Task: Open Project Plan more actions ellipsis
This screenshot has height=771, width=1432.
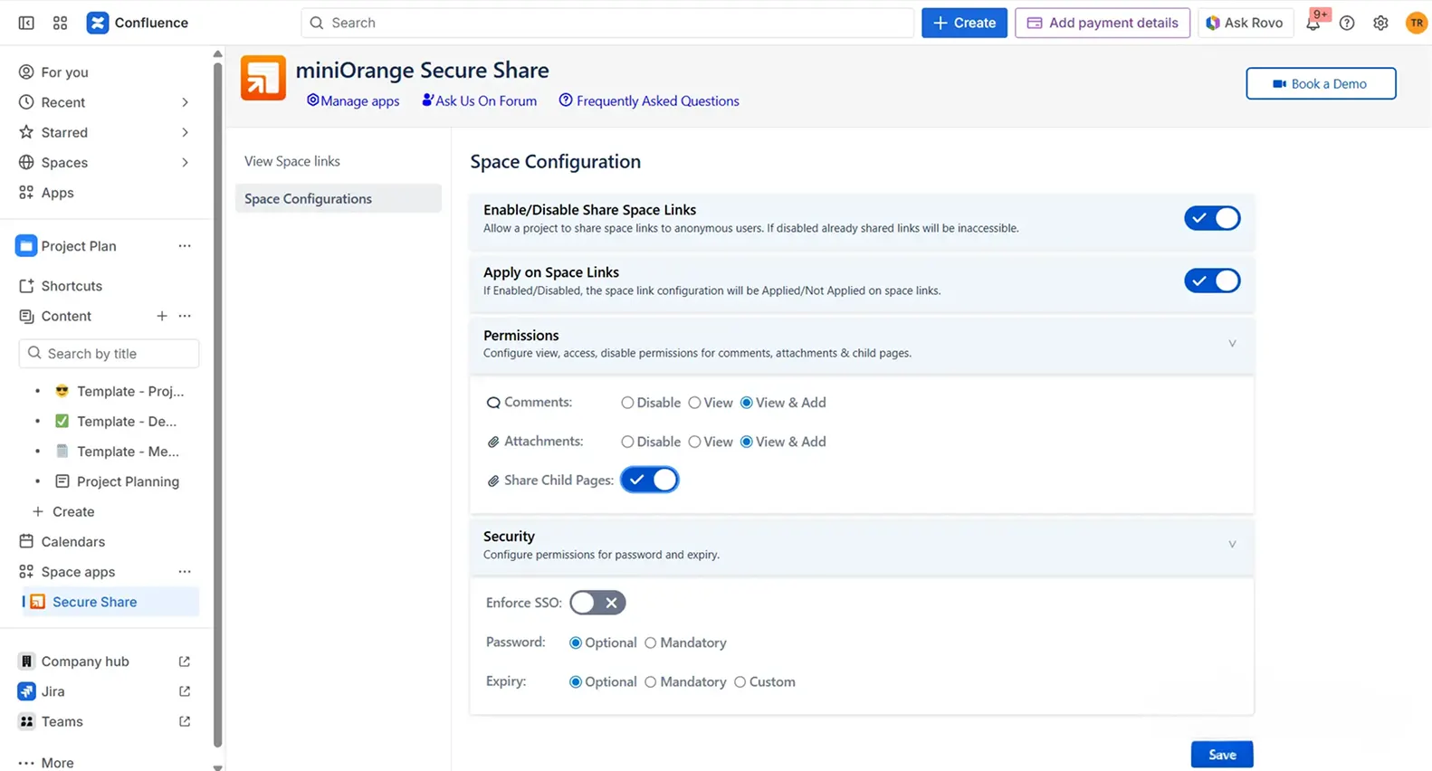Action: coord(185,246)
